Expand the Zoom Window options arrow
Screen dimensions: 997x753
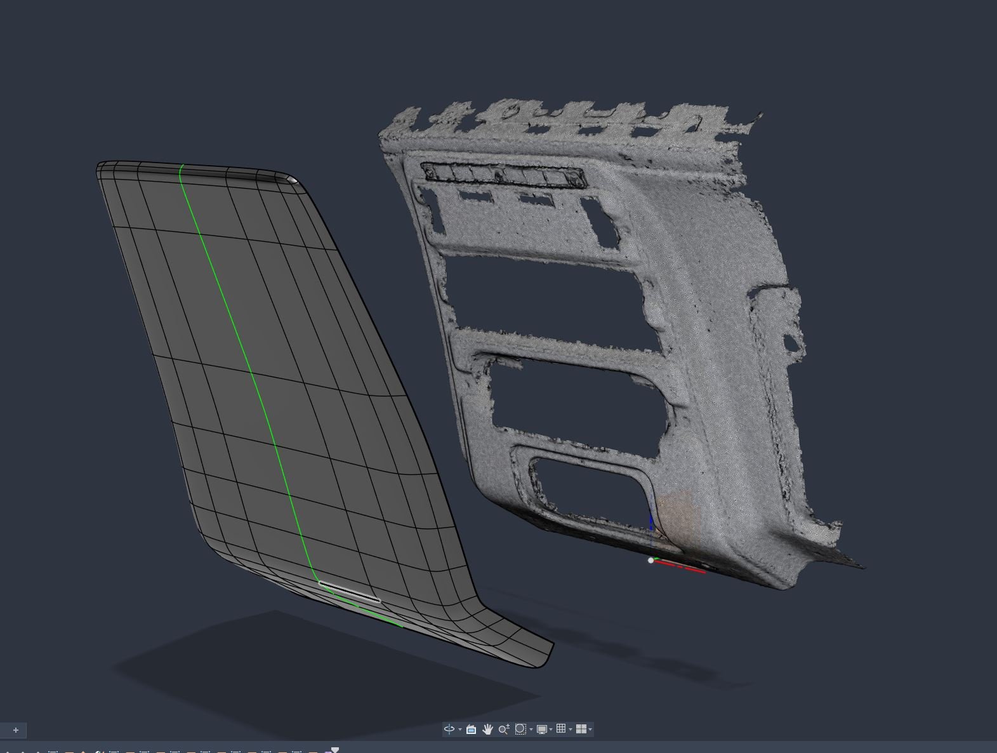(531, 730)
